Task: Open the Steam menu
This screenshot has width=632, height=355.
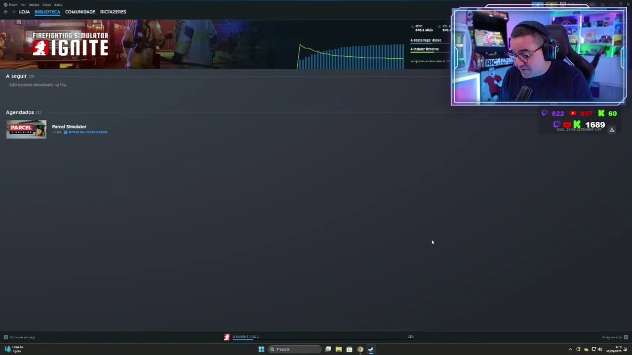Action: [10, 4]
